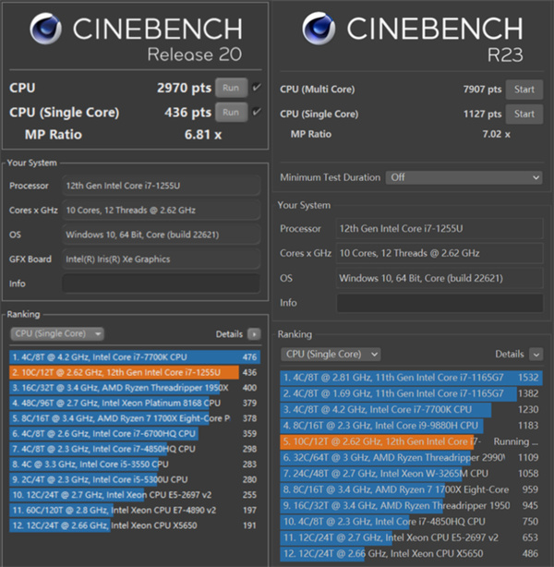Select the i7-7700K entry in R20 ranking
Image resolution: width=554 pixels, height=567 pixels.
[x=135, y=357]
